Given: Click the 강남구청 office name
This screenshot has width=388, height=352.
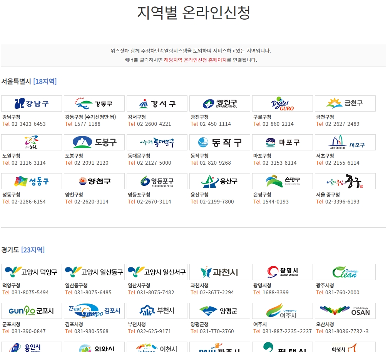Looking at the screenshot, I should (x=11, y=117).
